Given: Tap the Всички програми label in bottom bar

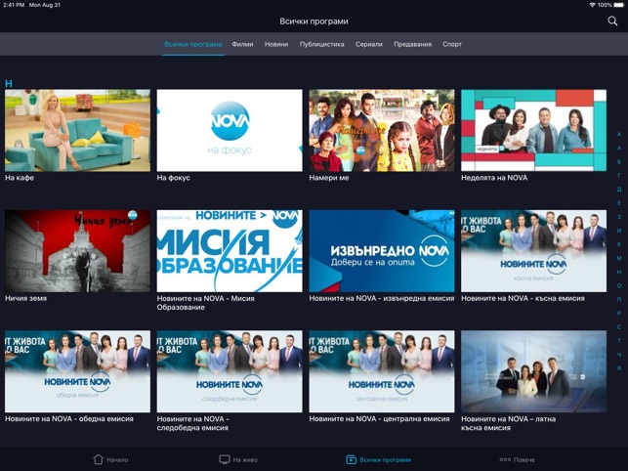Looking at the screenshot, I should tap(385, 460).
